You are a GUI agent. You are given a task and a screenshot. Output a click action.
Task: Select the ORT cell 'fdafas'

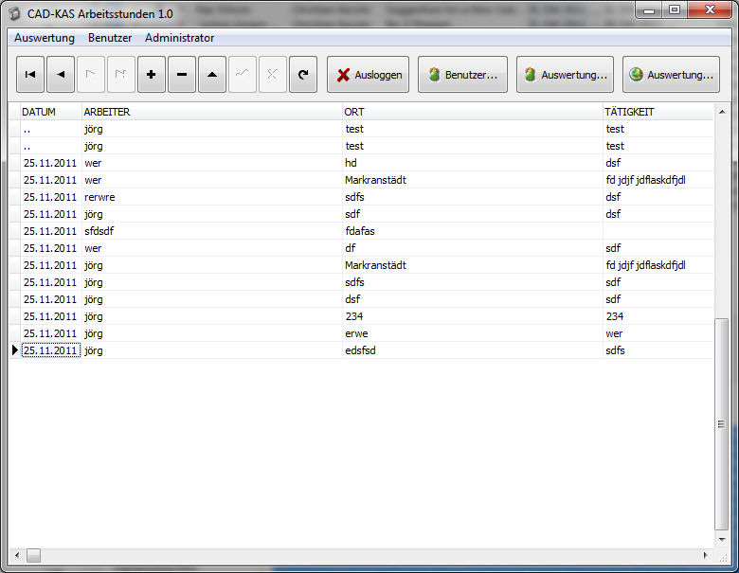(x=364, y=231)
